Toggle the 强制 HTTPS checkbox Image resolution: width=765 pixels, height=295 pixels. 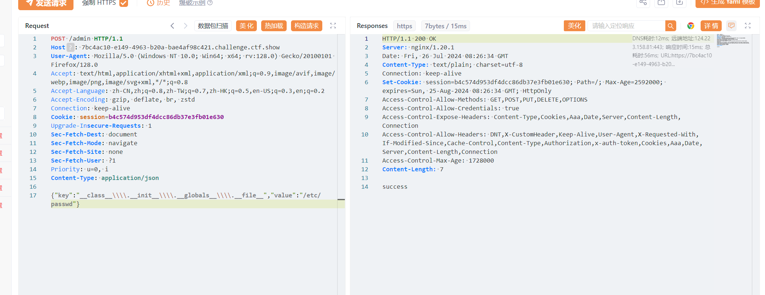(x=124, y=3)
